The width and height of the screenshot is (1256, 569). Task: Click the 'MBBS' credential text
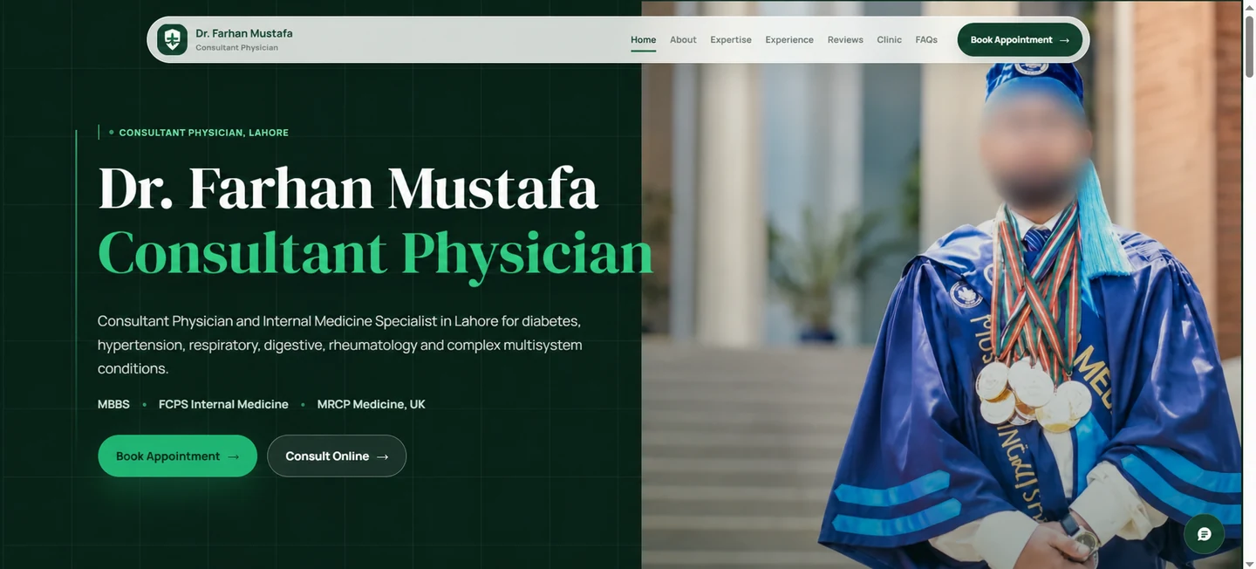(x=113, y=404)
